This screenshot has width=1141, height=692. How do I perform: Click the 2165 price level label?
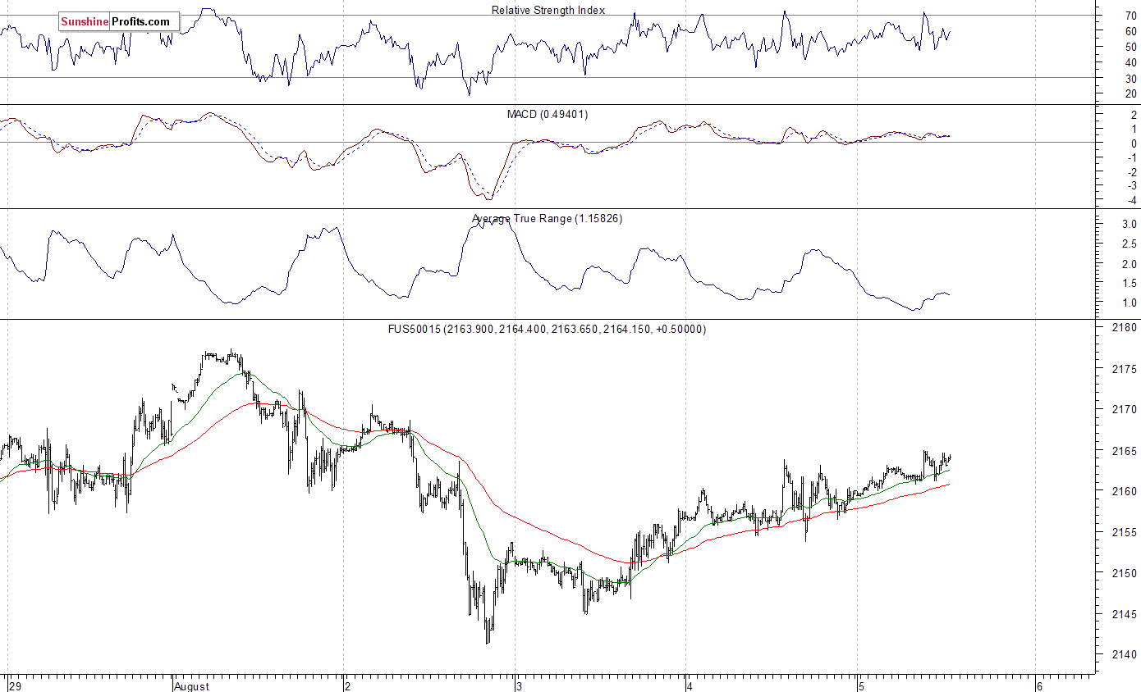point(1126,451)
